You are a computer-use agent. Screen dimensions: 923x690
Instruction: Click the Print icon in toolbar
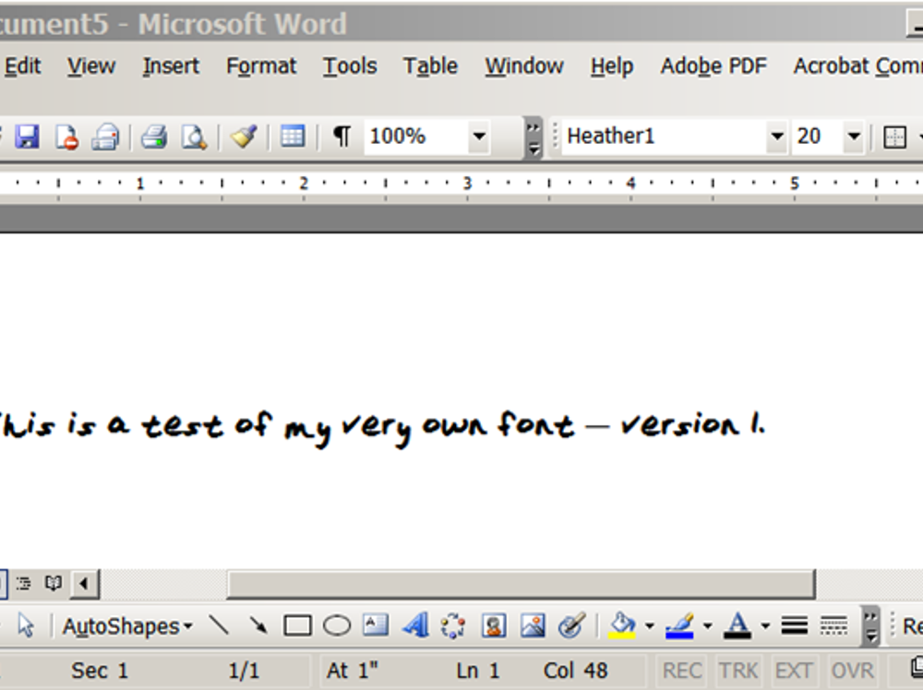(154, 137)
